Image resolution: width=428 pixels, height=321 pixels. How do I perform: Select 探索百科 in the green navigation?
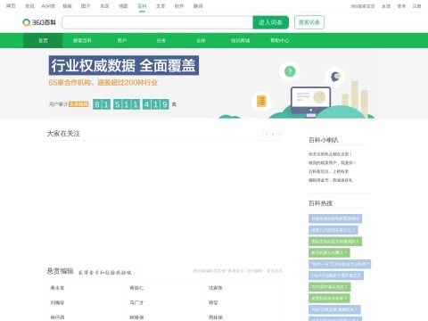coord(82,40)
